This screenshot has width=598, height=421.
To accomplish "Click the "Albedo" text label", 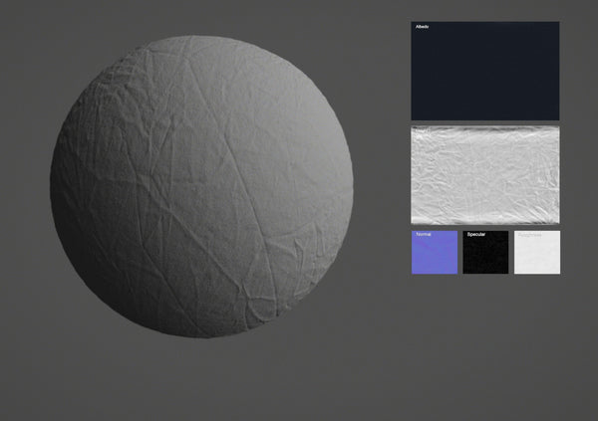I will 422,27.
